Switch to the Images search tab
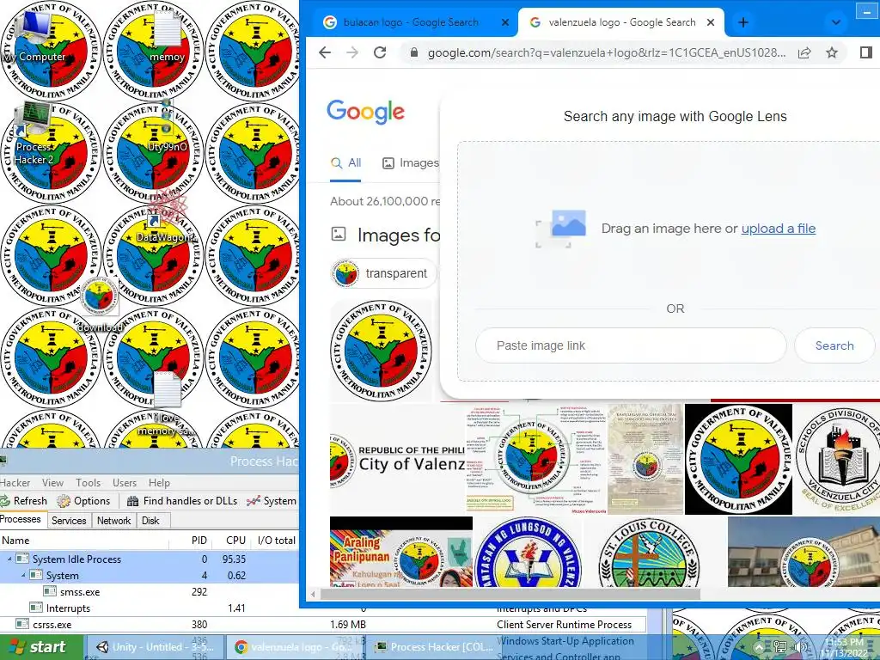This screenshot has width=880, height=660. point(410,163)
